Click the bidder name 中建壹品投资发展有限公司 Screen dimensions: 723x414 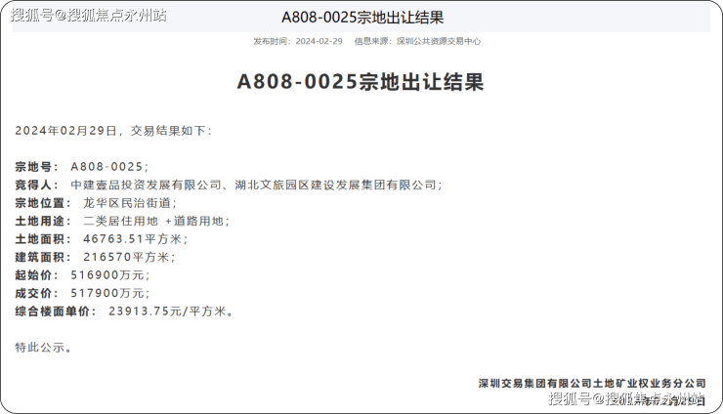(146, 185)
